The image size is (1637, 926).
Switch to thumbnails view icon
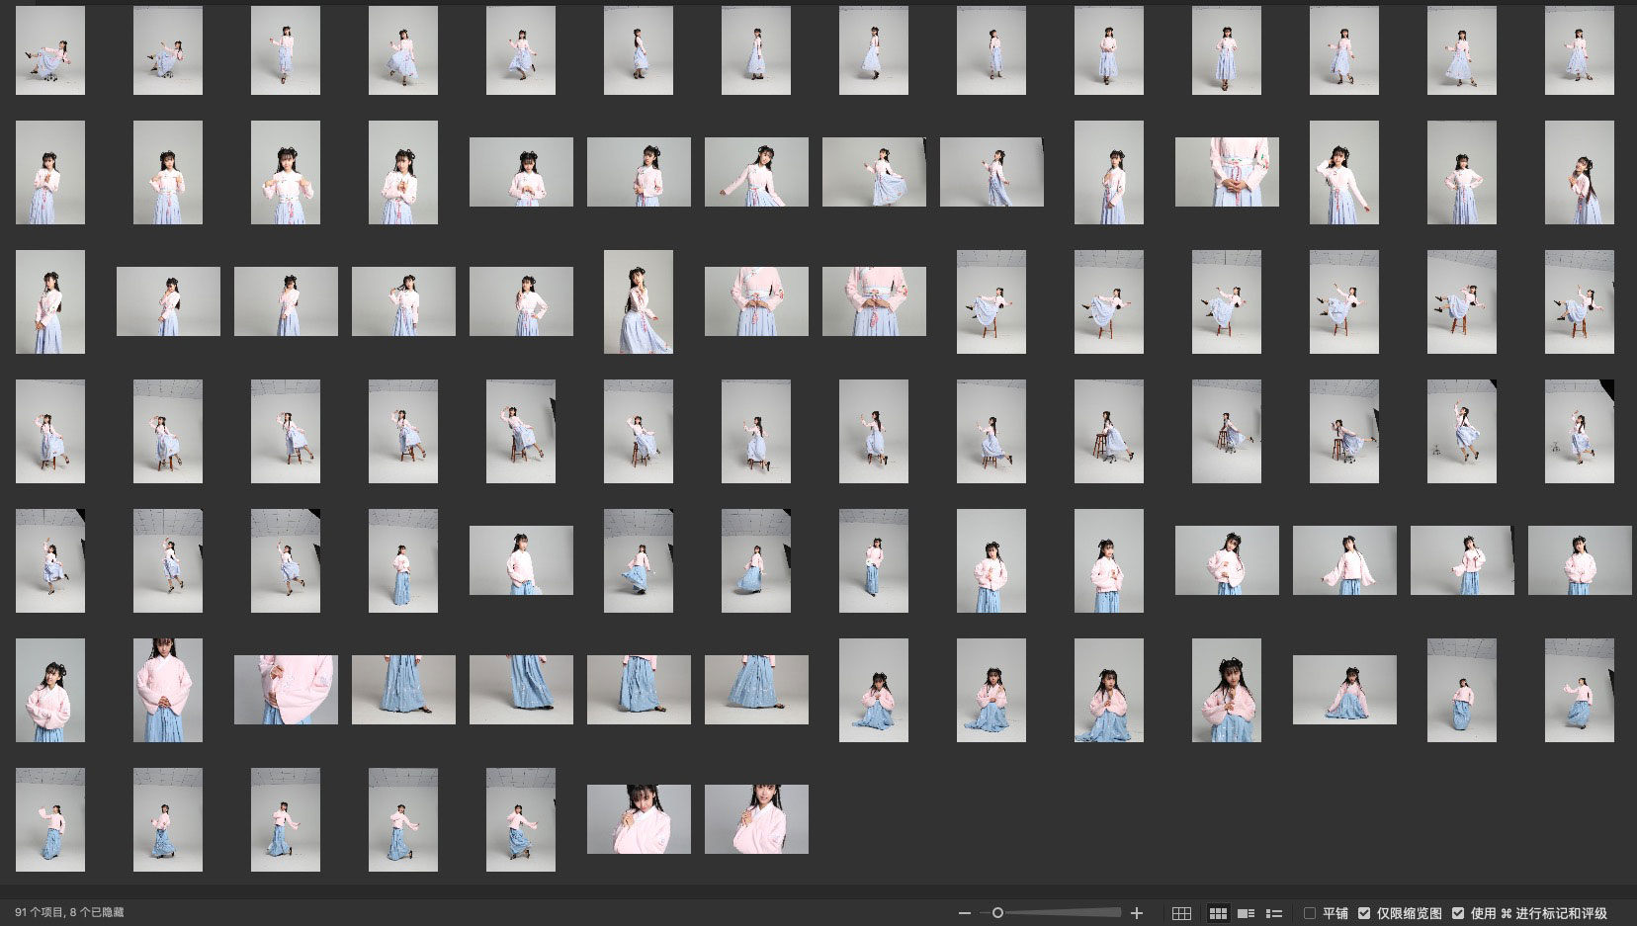[x=1218, y=913]
